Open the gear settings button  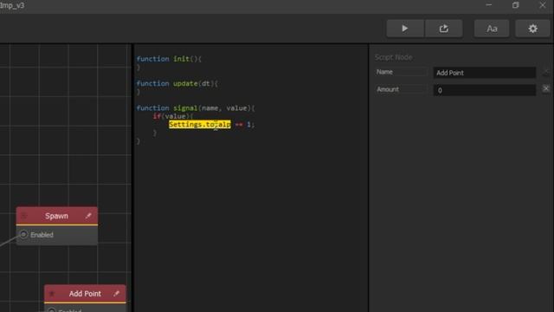[533, 29]
